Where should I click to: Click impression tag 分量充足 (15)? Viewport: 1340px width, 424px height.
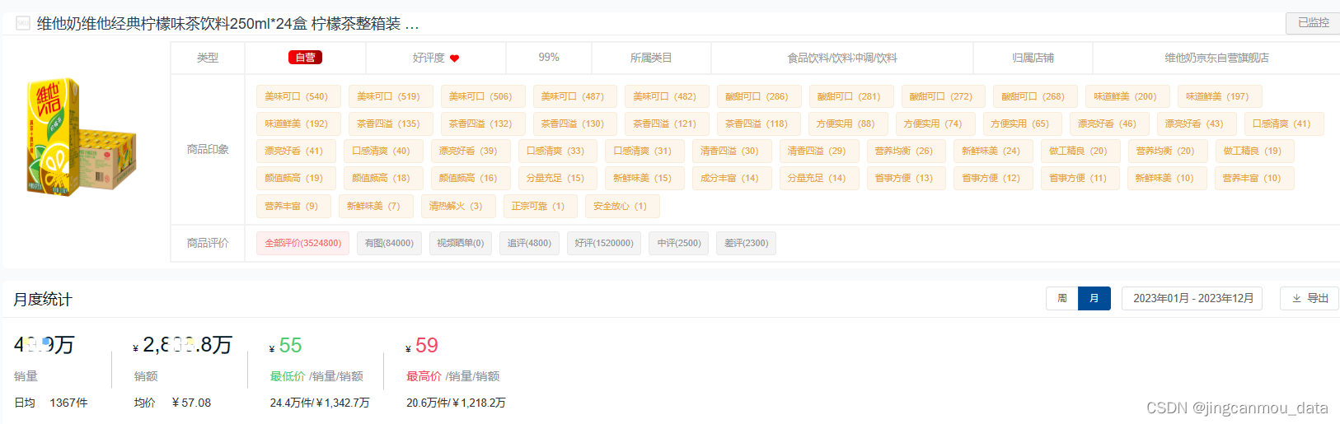[557, 178]
